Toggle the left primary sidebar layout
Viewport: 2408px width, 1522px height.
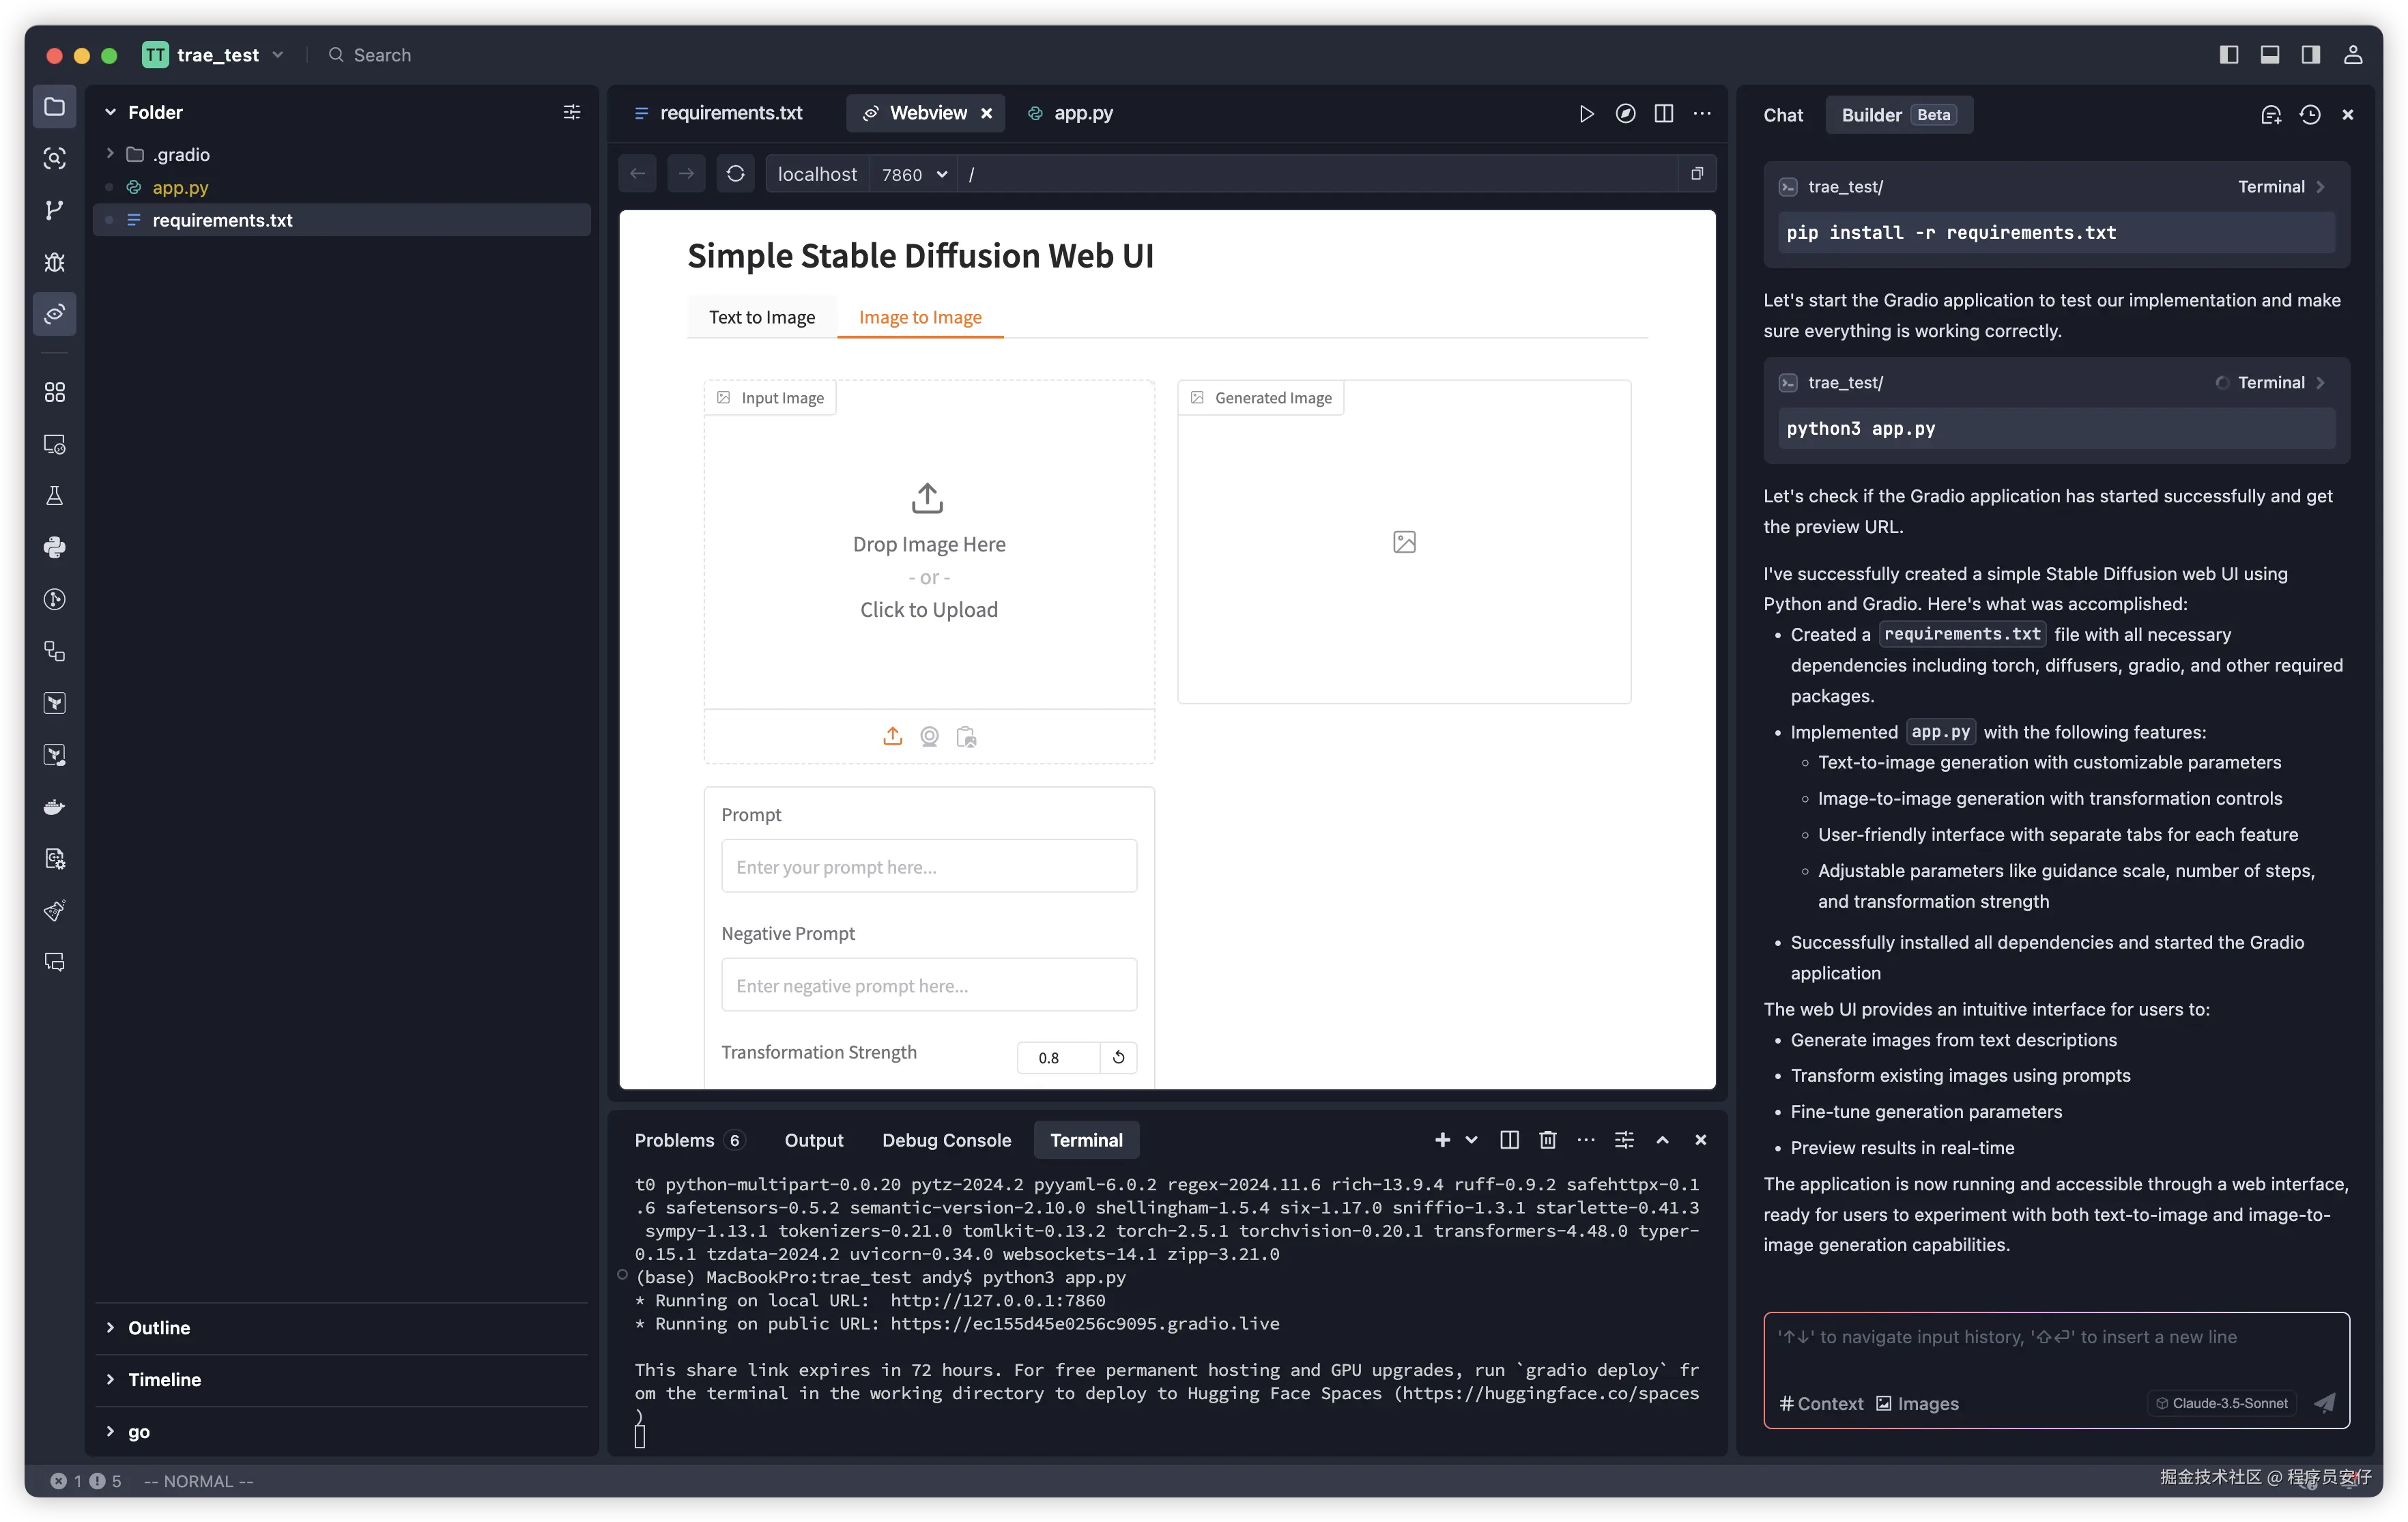tap(2228, 55)
